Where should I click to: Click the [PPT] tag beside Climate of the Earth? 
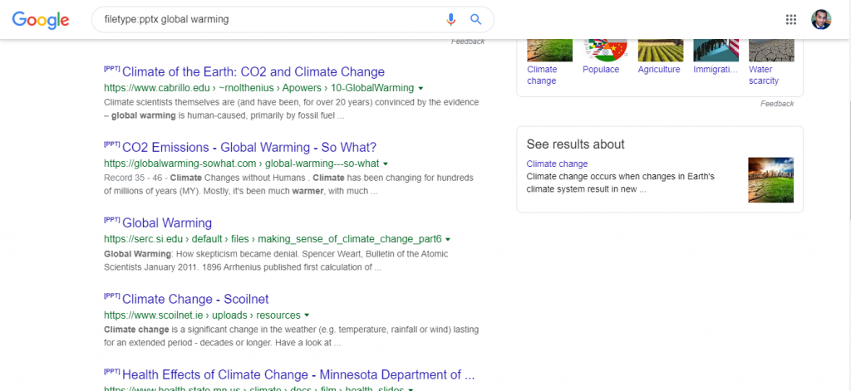coord(112,68)
